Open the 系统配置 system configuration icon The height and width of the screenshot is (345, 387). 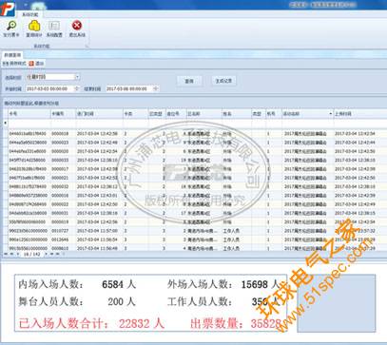(x=54, y=26)
